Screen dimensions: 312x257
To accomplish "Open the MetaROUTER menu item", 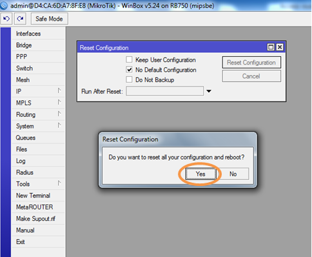I will [x=38, y=207].
